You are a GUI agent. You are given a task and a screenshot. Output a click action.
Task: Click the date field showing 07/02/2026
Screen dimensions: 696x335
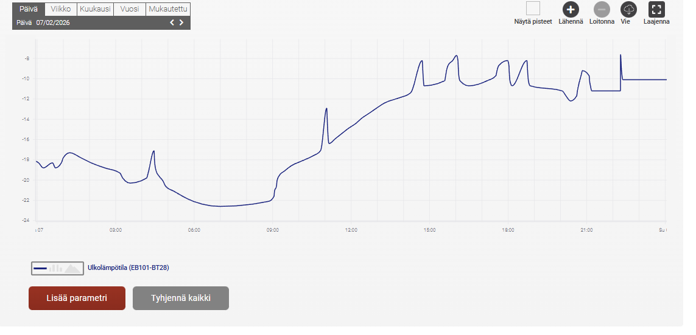(53, 22)
